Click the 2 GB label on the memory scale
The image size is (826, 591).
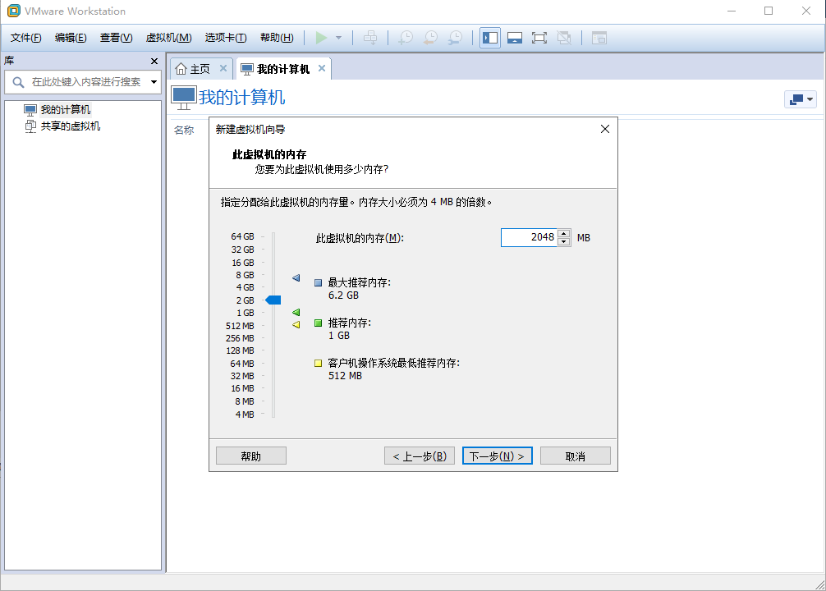(245, 300)
